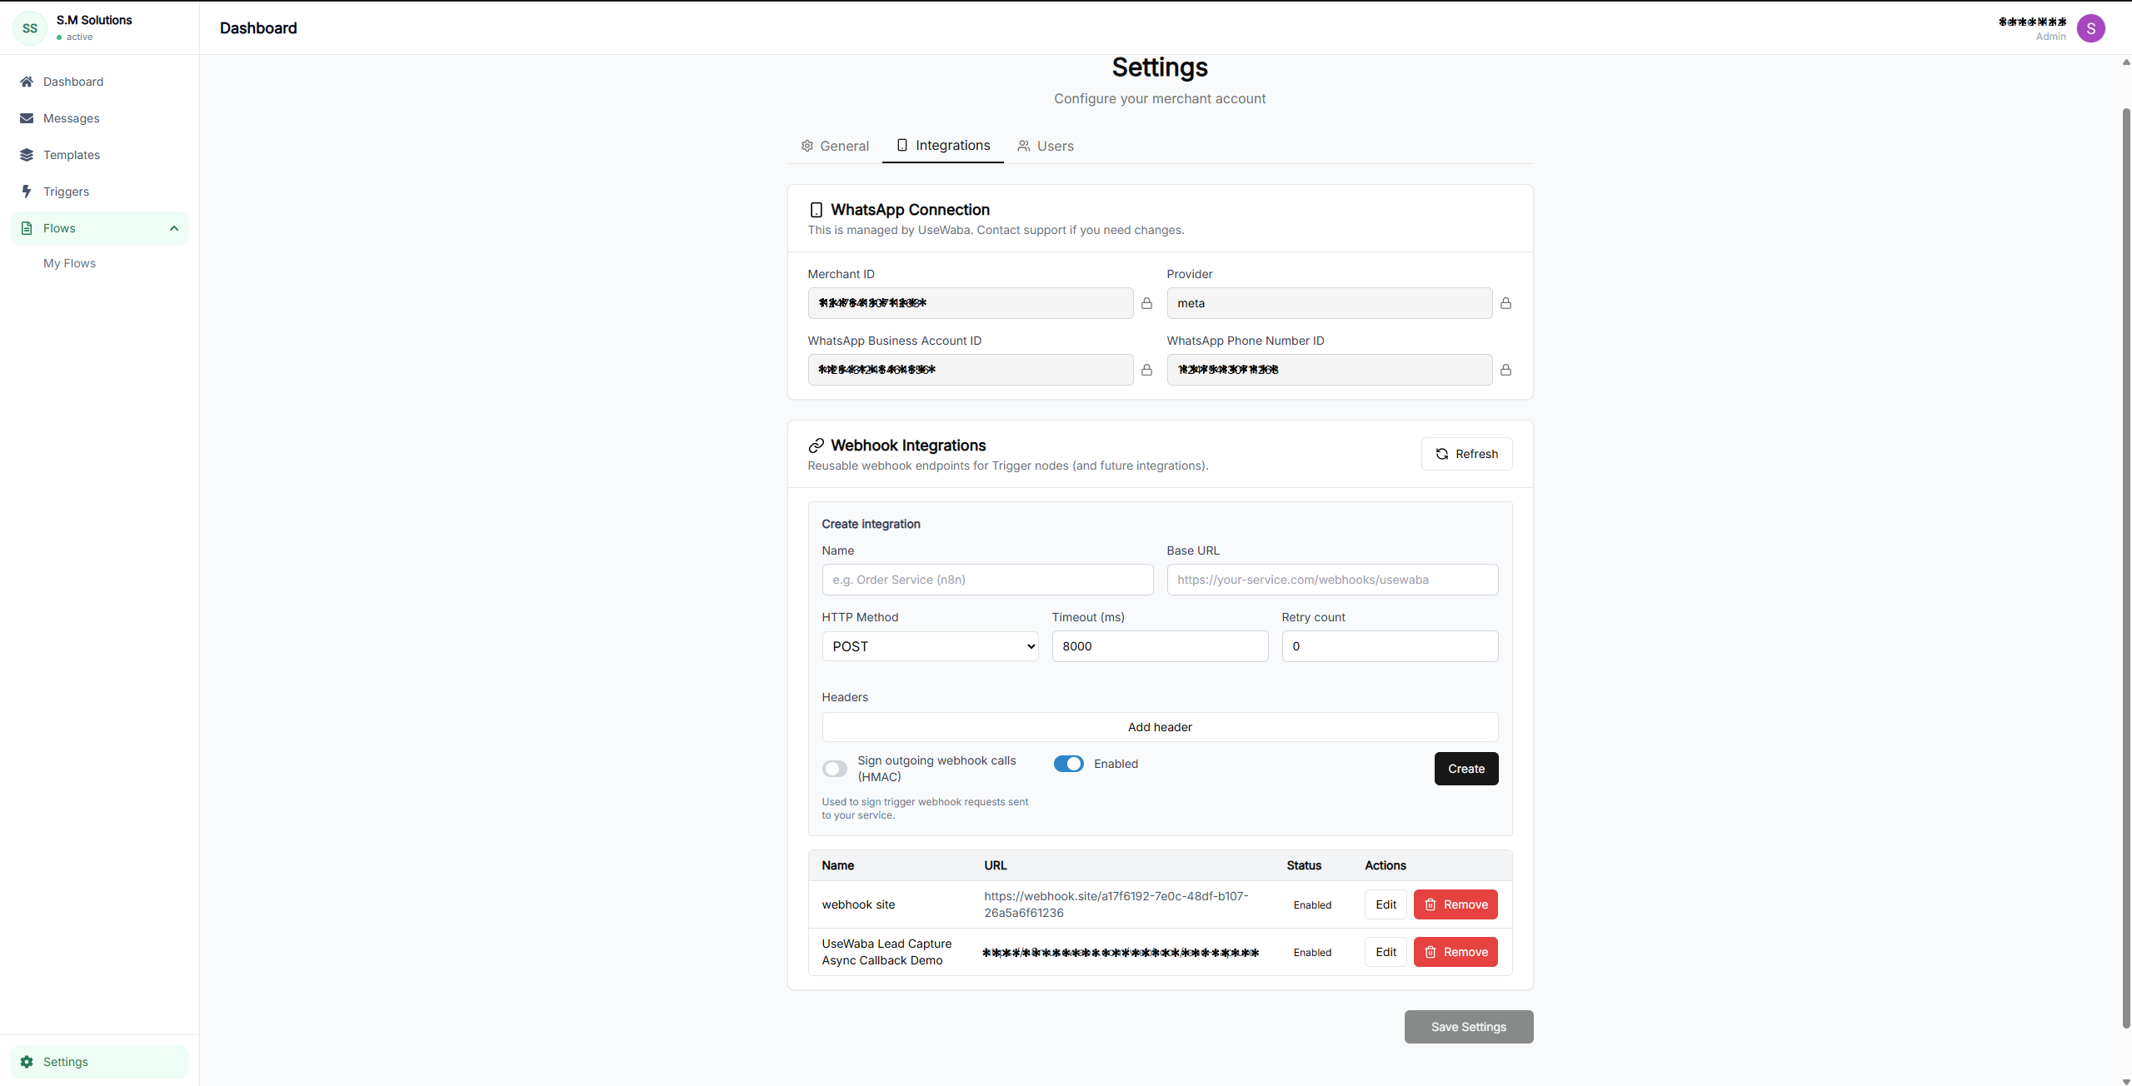Edit UseWaba Lead Capture Async Callback Demo
The width and height of the screenshot is (2132, 1086).
[x=1386, y=952]
